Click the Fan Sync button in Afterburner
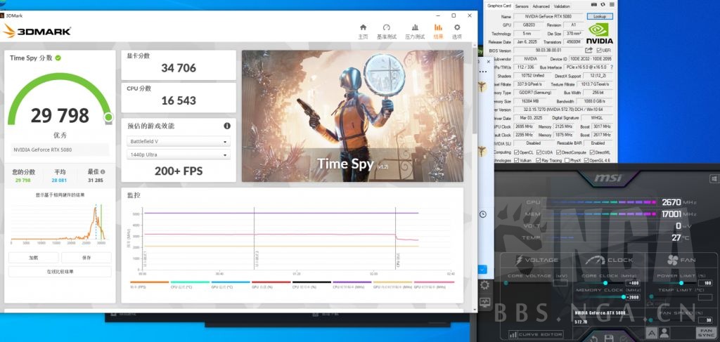This screenshot has height=342, width=720. [705, 332]
